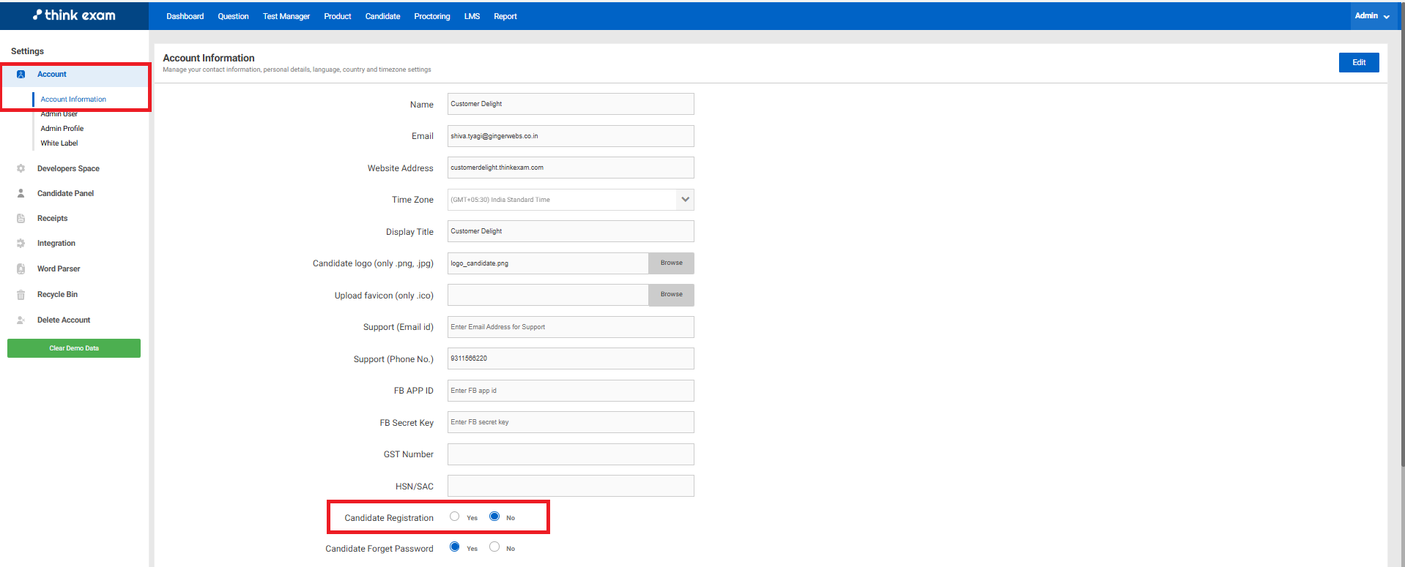Expand the Time Zone dropdown
Screen dimensions: 1405x567
(x=685, y=200)
